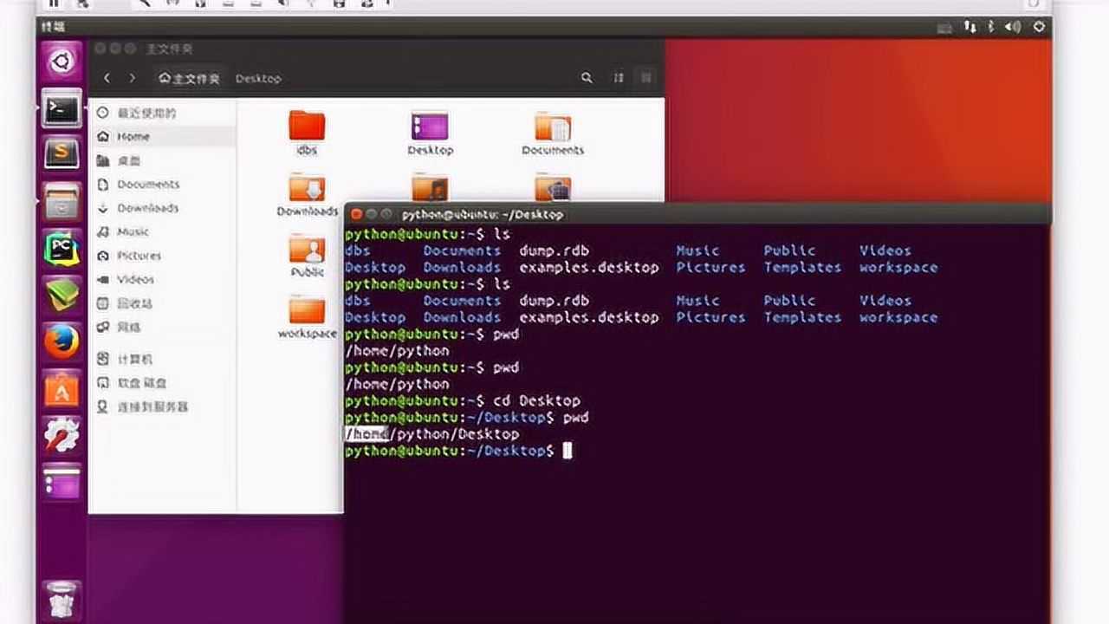Click the volume icon in top panel
Screen dimensions: 1109x624
1013,27
